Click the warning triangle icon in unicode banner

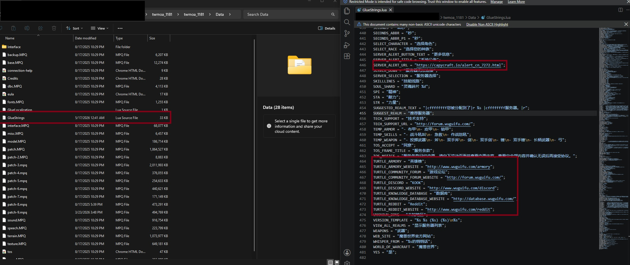359,24
